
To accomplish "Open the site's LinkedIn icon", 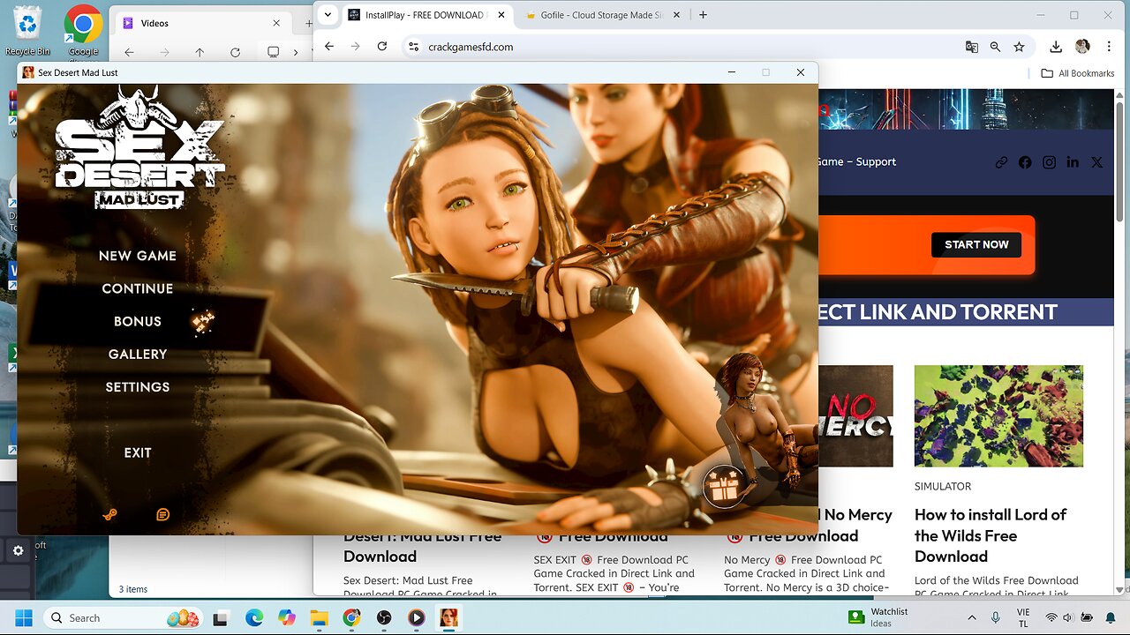I will (x=1073, y=162).
